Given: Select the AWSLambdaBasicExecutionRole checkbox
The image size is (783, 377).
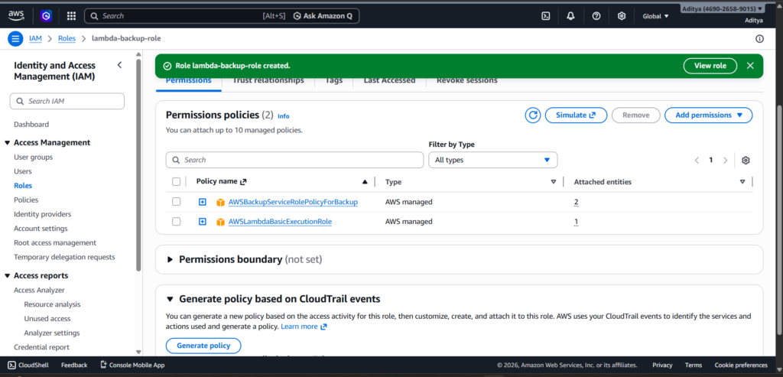Looking at the screenshot, I should pos(177,222).
